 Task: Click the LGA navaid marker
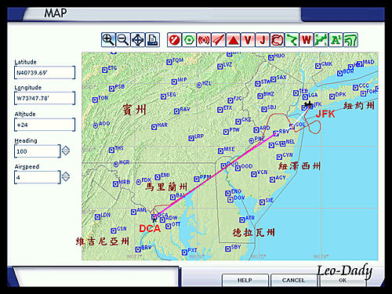[305, 97]
